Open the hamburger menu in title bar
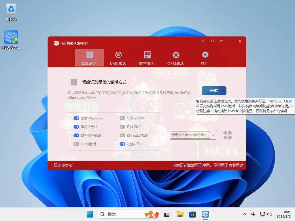This screenshot has width=295, height=221. (222, 41)
